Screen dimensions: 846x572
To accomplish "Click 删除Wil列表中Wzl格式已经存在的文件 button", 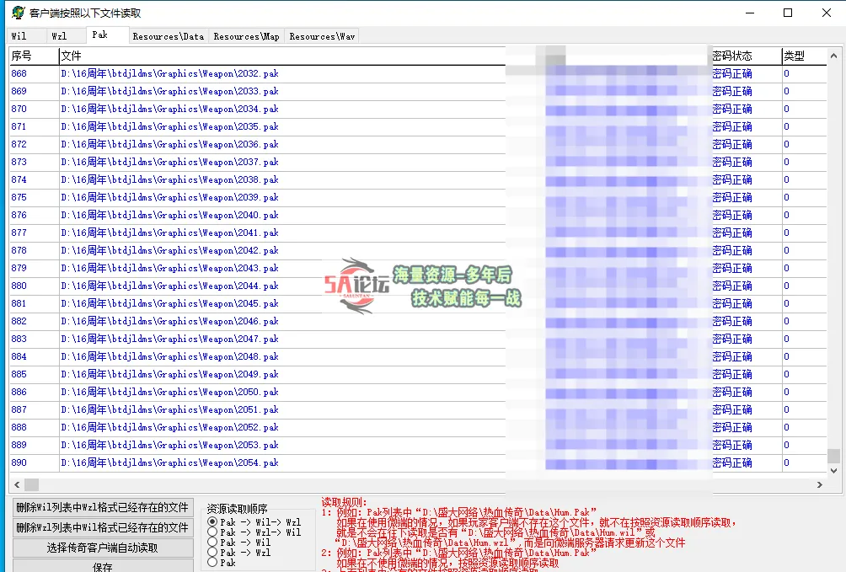I will point(103,507).
